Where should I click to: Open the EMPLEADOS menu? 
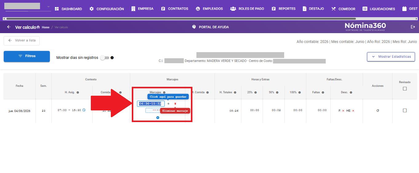(209, 9)
